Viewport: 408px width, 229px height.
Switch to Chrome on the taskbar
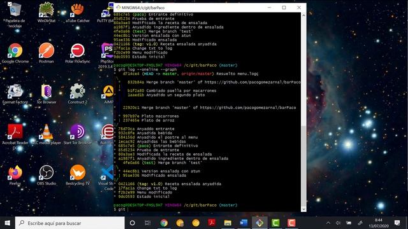pos(164,223)
